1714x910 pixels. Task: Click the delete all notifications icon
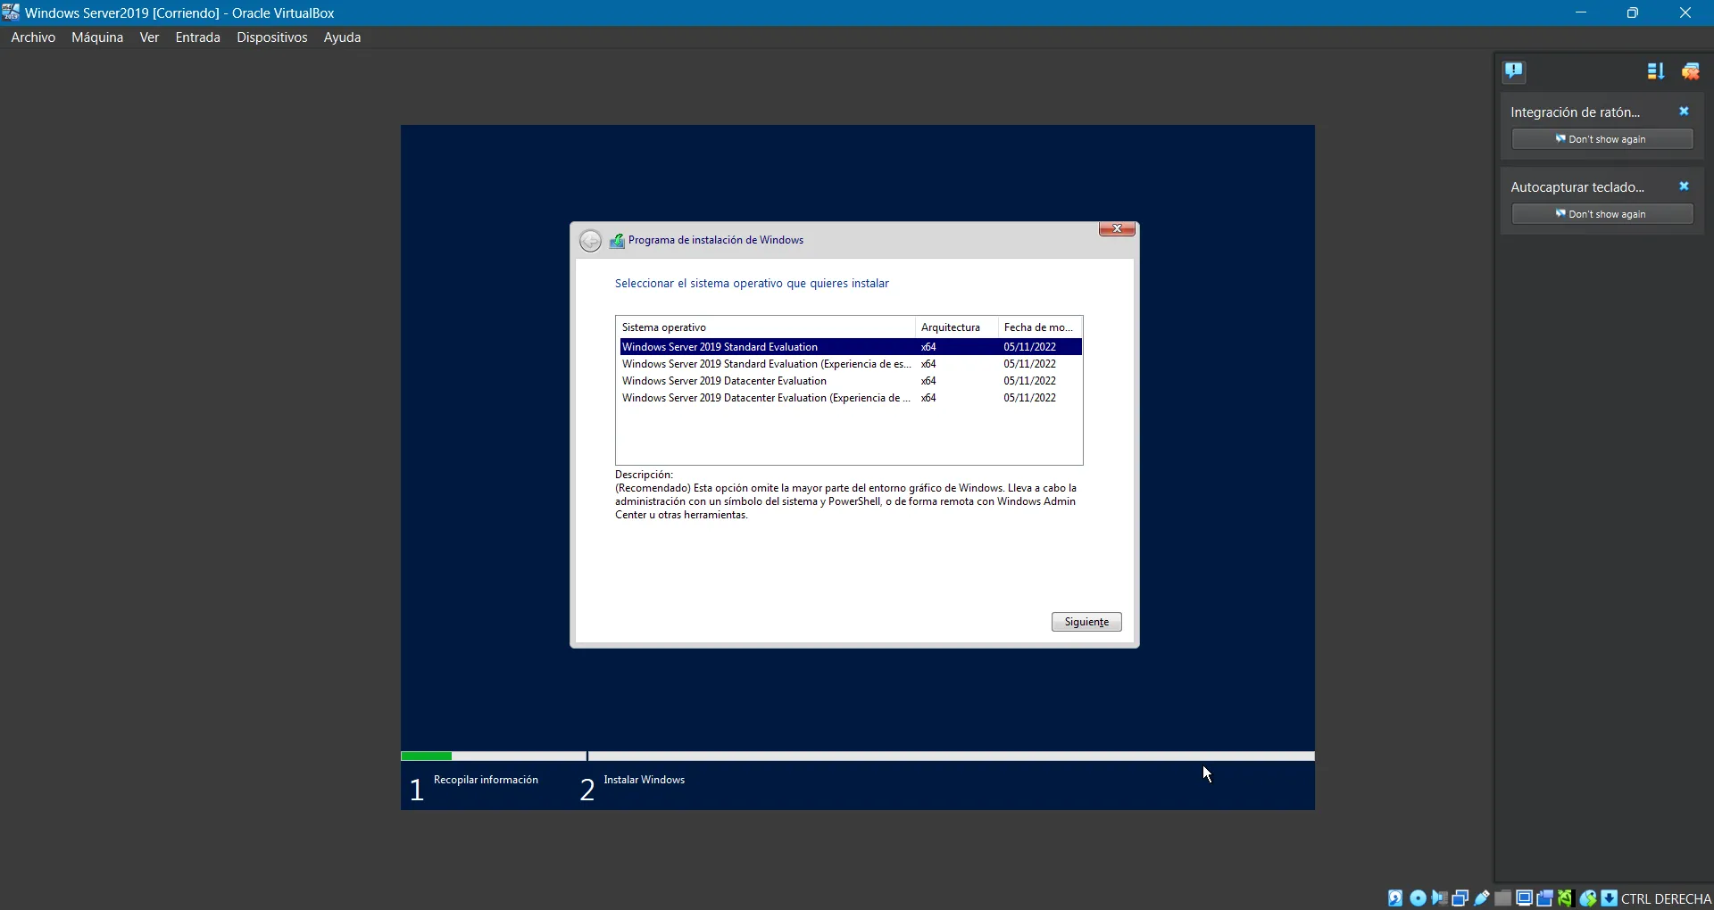point(1691,71)
